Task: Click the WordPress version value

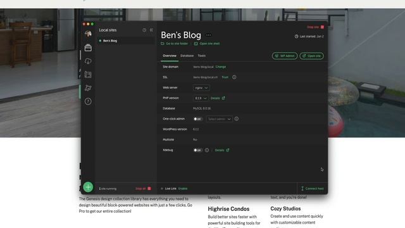Action: tap(196, 129)
